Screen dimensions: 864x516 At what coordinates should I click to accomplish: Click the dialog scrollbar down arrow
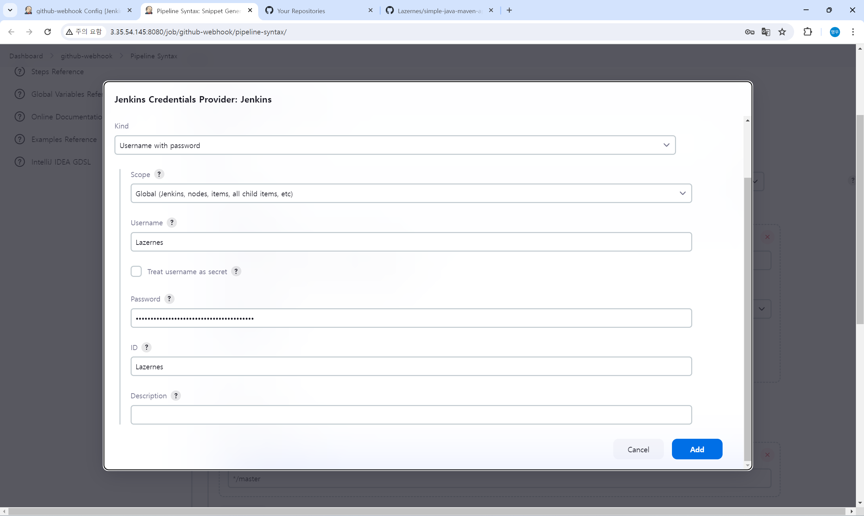coord(747,465)
